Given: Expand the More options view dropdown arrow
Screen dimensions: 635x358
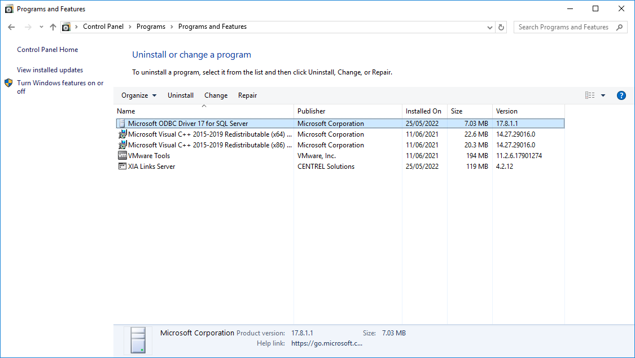Looking at the screenshot, I should point(603,95).
